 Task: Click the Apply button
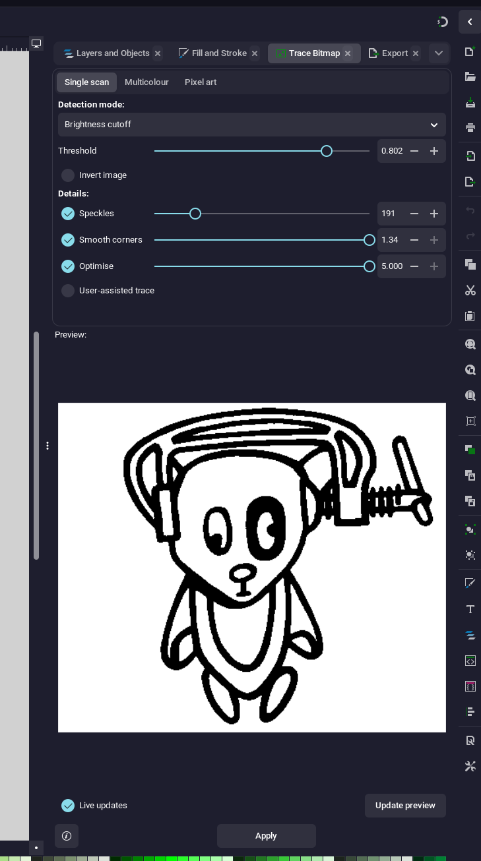point(266,836)
